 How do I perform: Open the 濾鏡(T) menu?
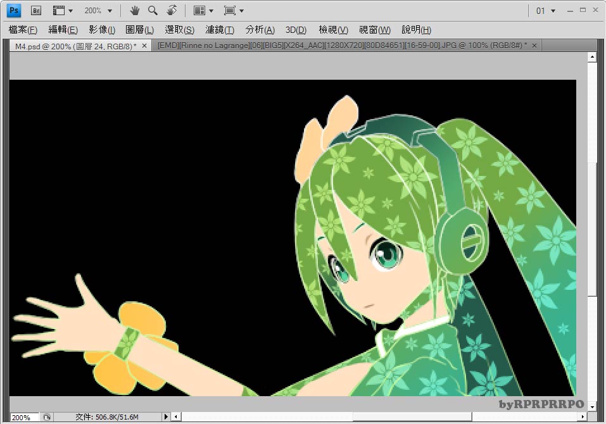pos(220,30)
